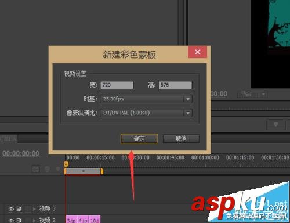The width and height of the screenshot is (290, 223).
Task: Click the marker button below the program monitor
Action: 276,124
